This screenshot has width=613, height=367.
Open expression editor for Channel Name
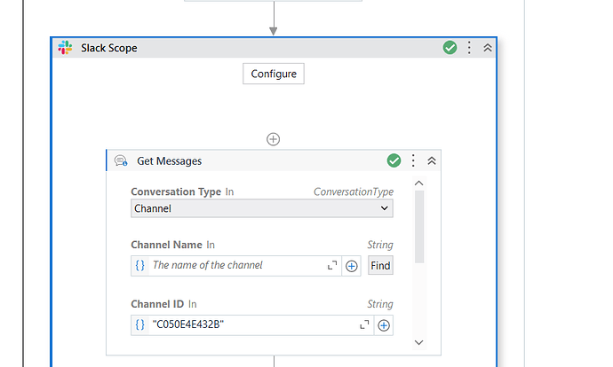pyautogui.click(x=332, y=266)
